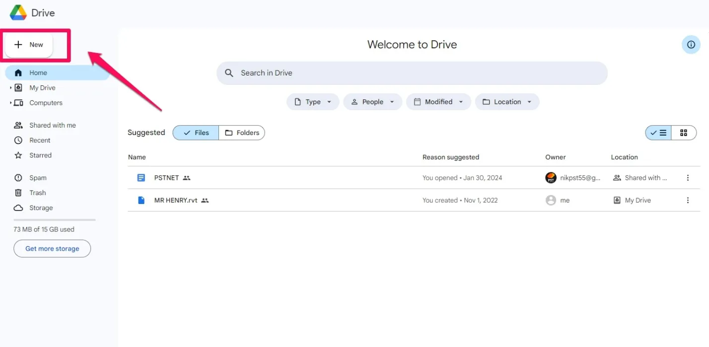Screen dimensions: 709x347
Task: Expand the Computers sidebar section
Action: coord(10,103)
